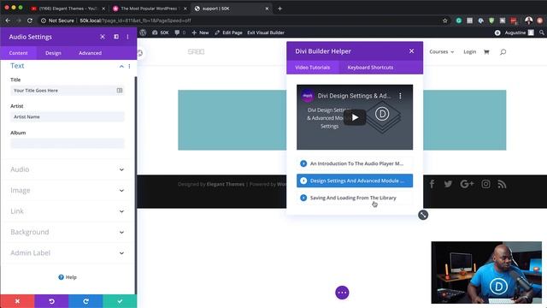Click the Help text link in settings panel
Image resolution: width=547 pixels, height=308 pixels.
click(71, 277)
